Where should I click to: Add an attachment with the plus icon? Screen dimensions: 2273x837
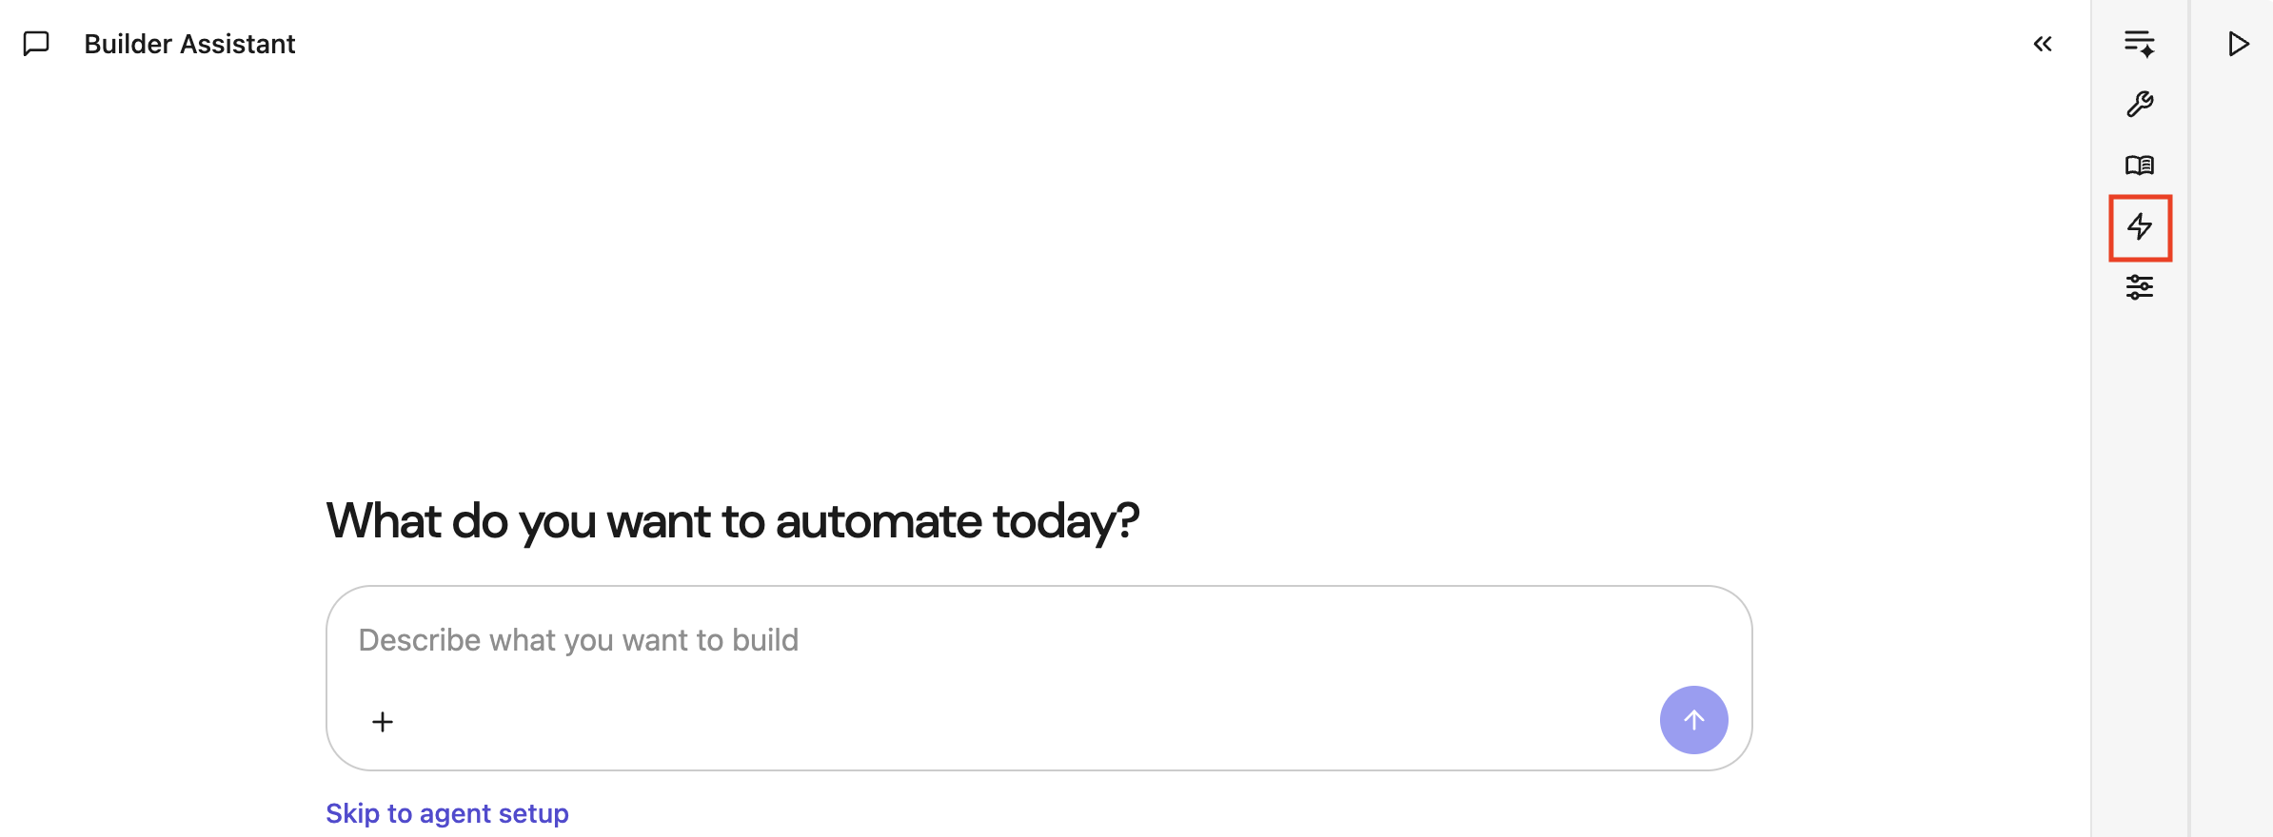[383, 722]
